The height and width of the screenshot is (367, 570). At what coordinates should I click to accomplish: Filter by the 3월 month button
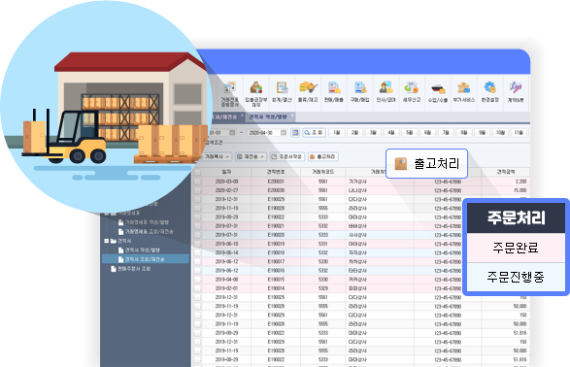pos(373,133)
